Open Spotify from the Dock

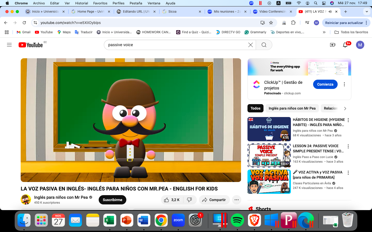[237, 220]
